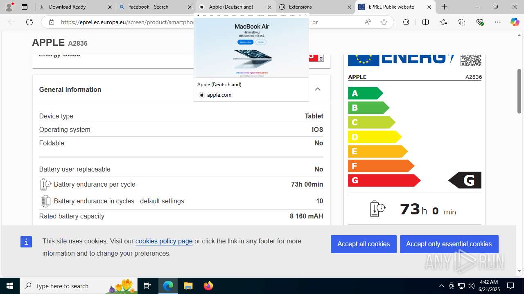The height and width of the screenshot is (294, 524).
Task: Open the Windows Start menu
Action: (10, 286)
